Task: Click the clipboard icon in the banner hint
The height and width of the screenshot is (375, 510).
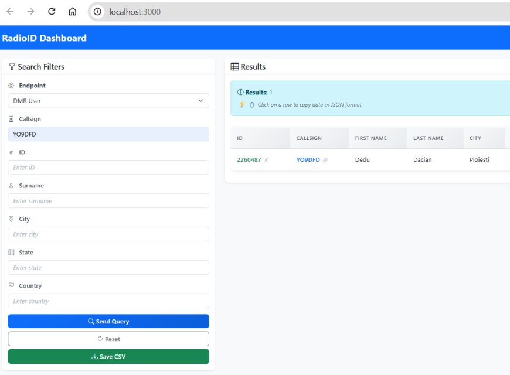Action: (251, 105)
